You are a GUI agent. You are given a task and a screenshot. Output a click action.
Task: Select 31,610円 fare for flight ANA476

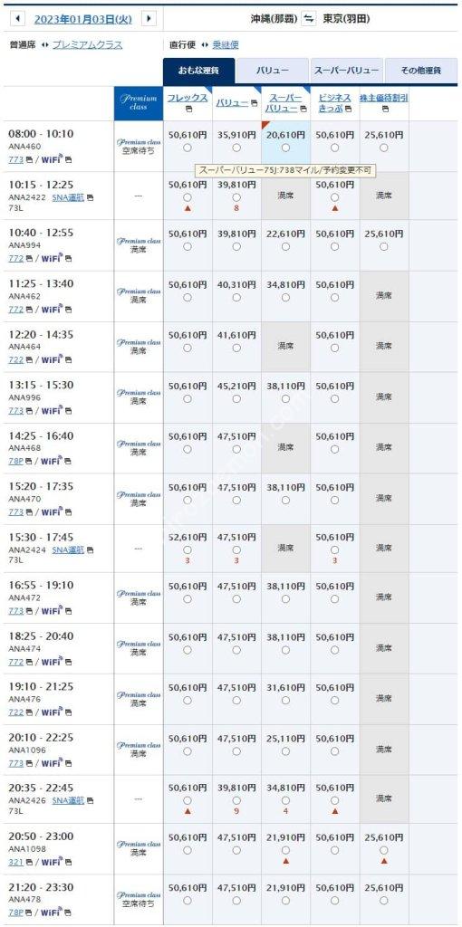pyautogui.click(x=285, y=701)
